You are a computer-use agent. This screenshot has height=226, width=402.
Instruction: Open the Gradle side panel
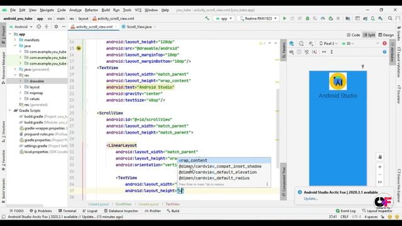pos(399,33)
